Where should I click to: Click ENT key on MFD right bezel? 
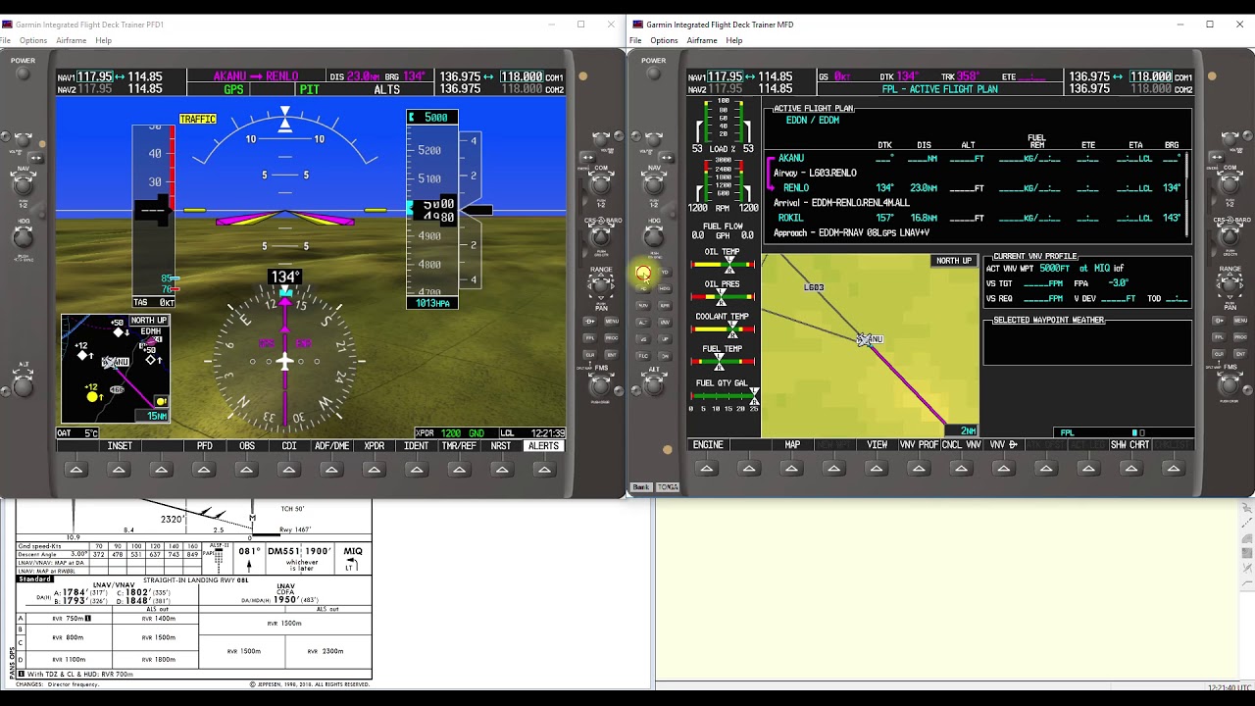click(x=1240, y=354)
